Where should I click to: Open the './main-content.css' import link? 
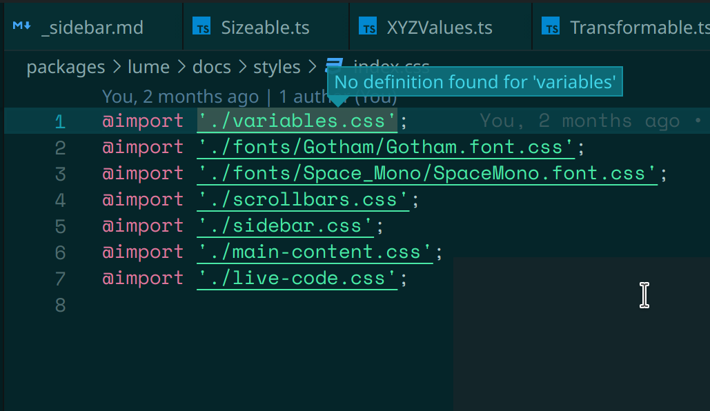315,252
